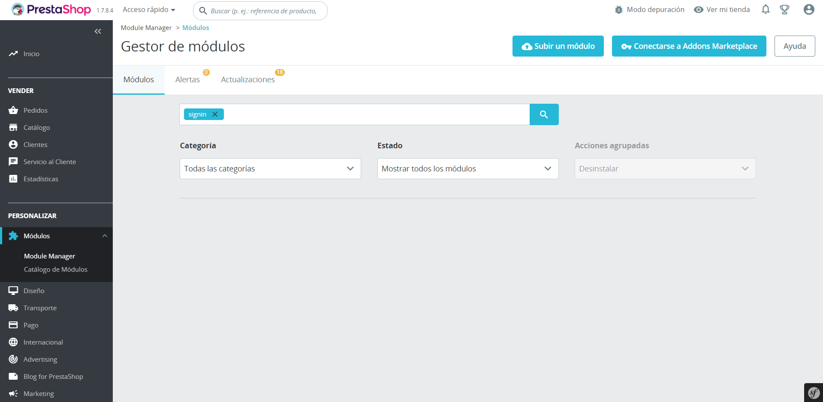
Task: Open Transporte in the sidebar
Action: [x=40, y=308]
